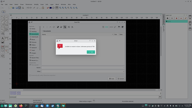Click Cancel in the Save File dialog
Viewport: 192px width, 108px height.
click(x=120, y=79)
